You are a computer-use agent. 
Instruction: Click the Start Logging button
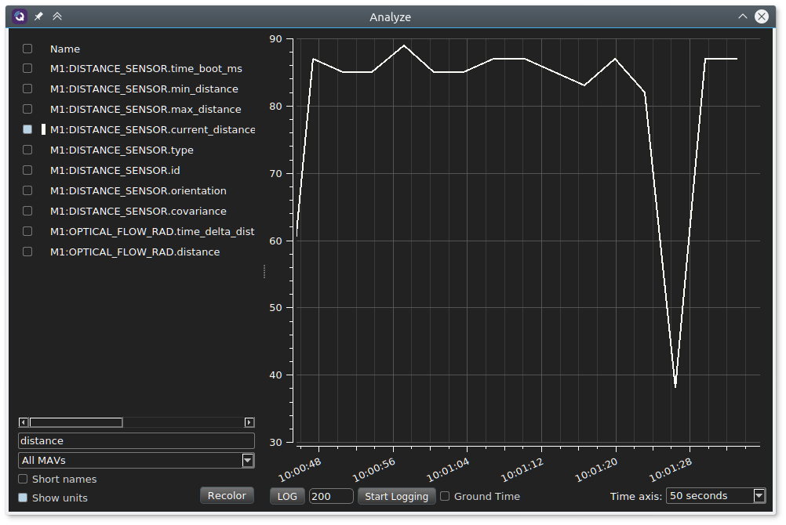coord(396,496)
